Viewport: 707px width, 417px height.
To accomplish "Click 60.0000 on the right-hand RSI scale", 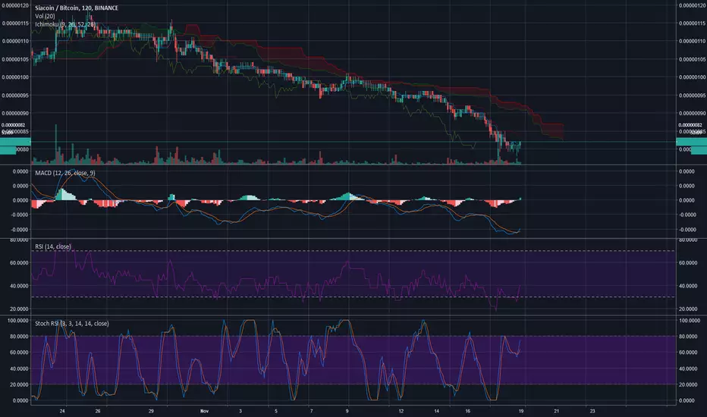I will click(688, 263).
